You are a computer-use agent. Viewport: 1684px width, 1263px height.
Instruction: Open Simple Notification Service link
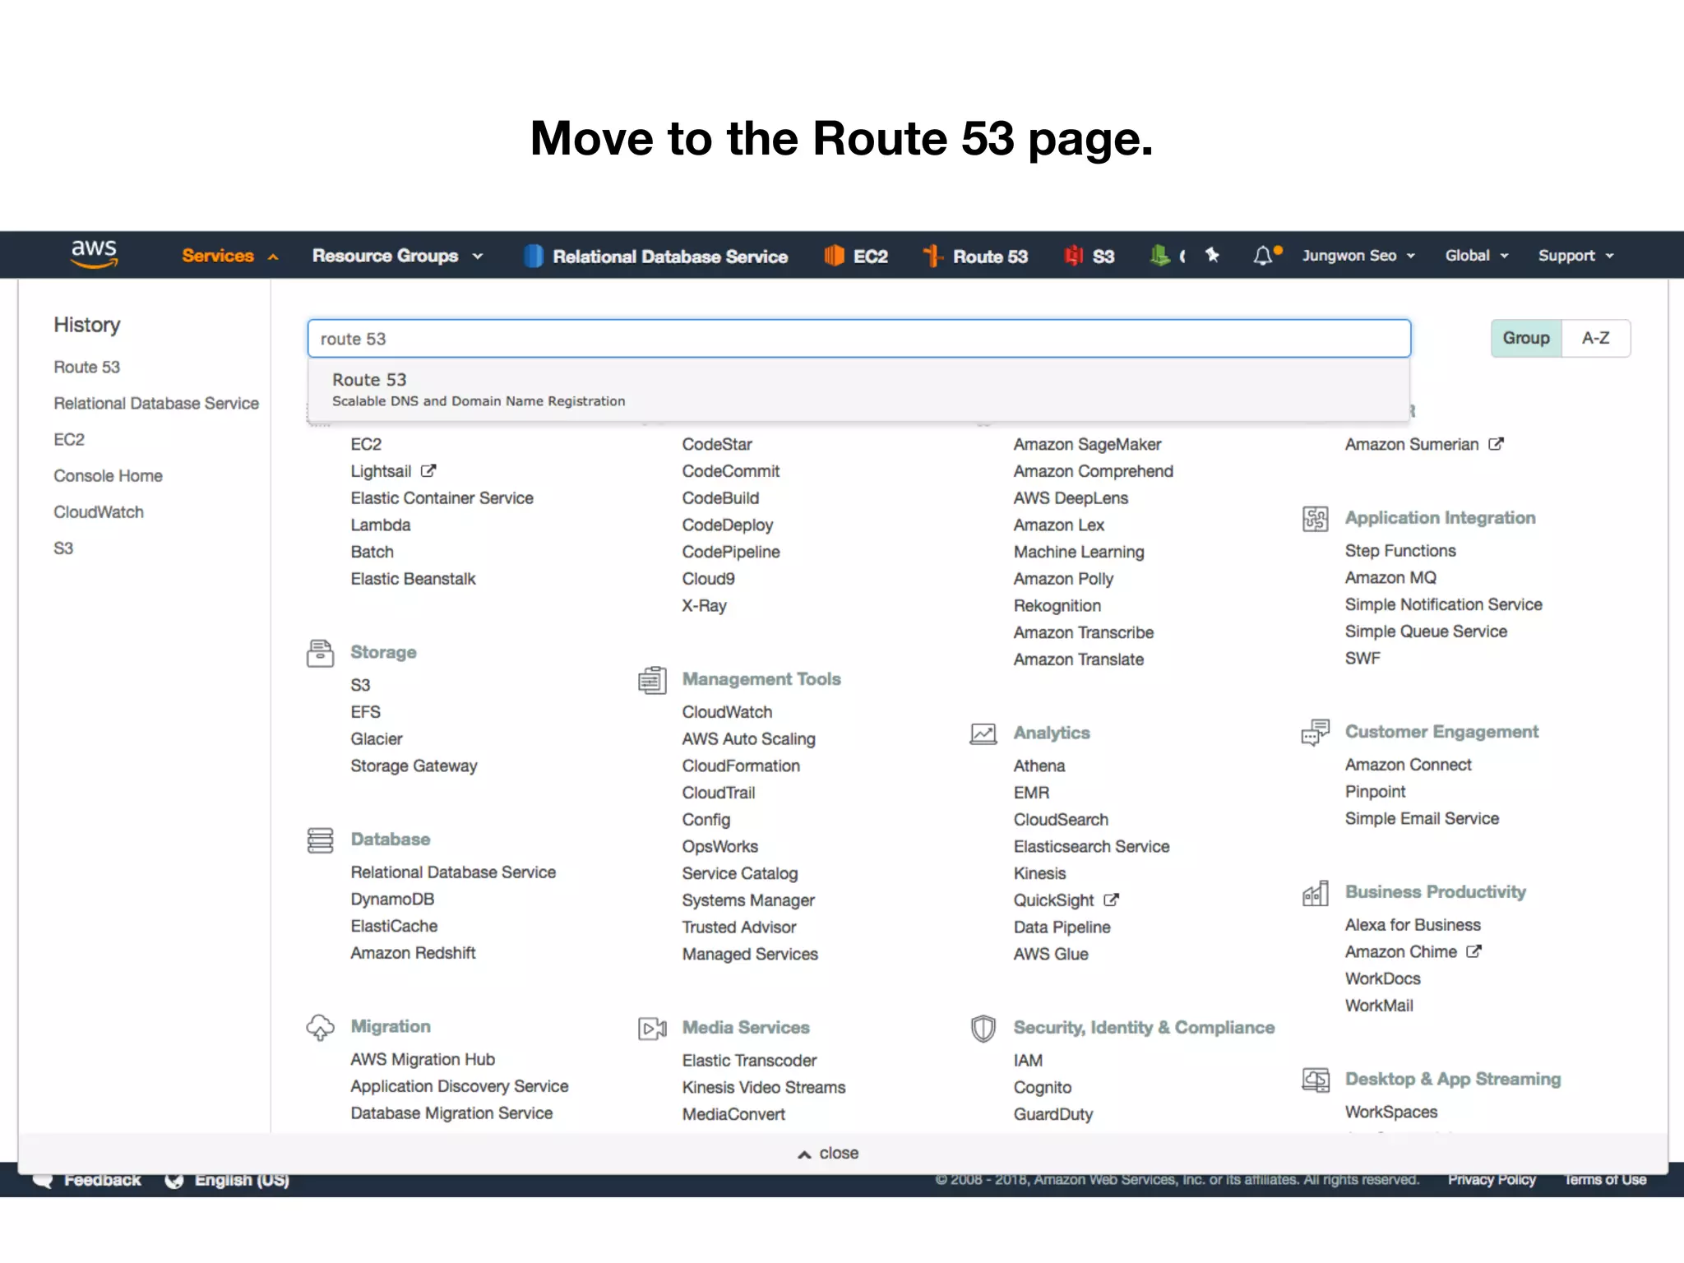click(x=1443, y=605)
